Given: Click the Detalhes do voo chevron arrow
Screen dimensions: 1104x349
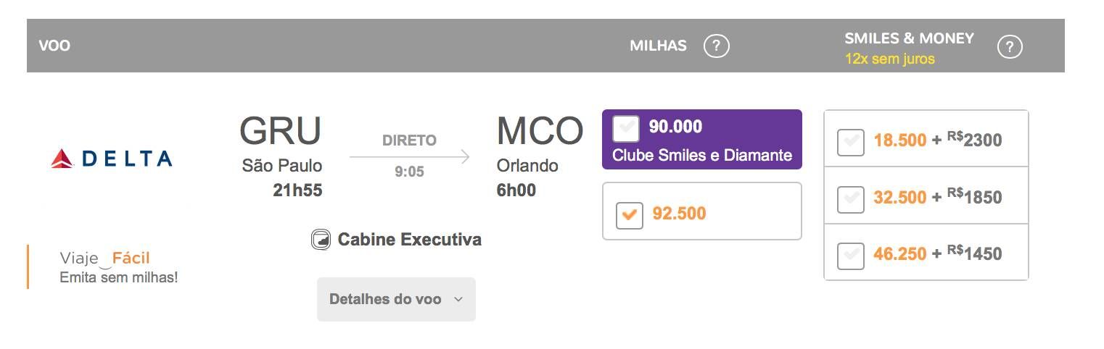Looking at the screenshot, I should pos(458,299).
